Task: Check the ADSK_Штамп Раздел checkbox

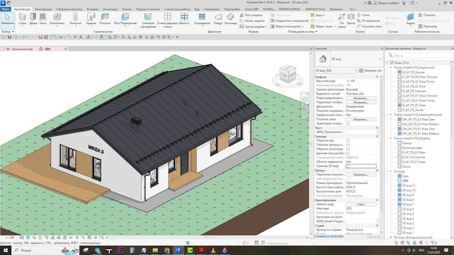Action: [378, 221]
